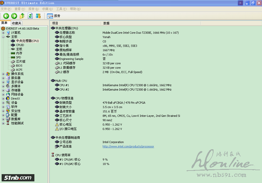This screenshot has height=183, width=262.
Task: Click the green Forward arrow toolbar icon
Action: point(14,16)
